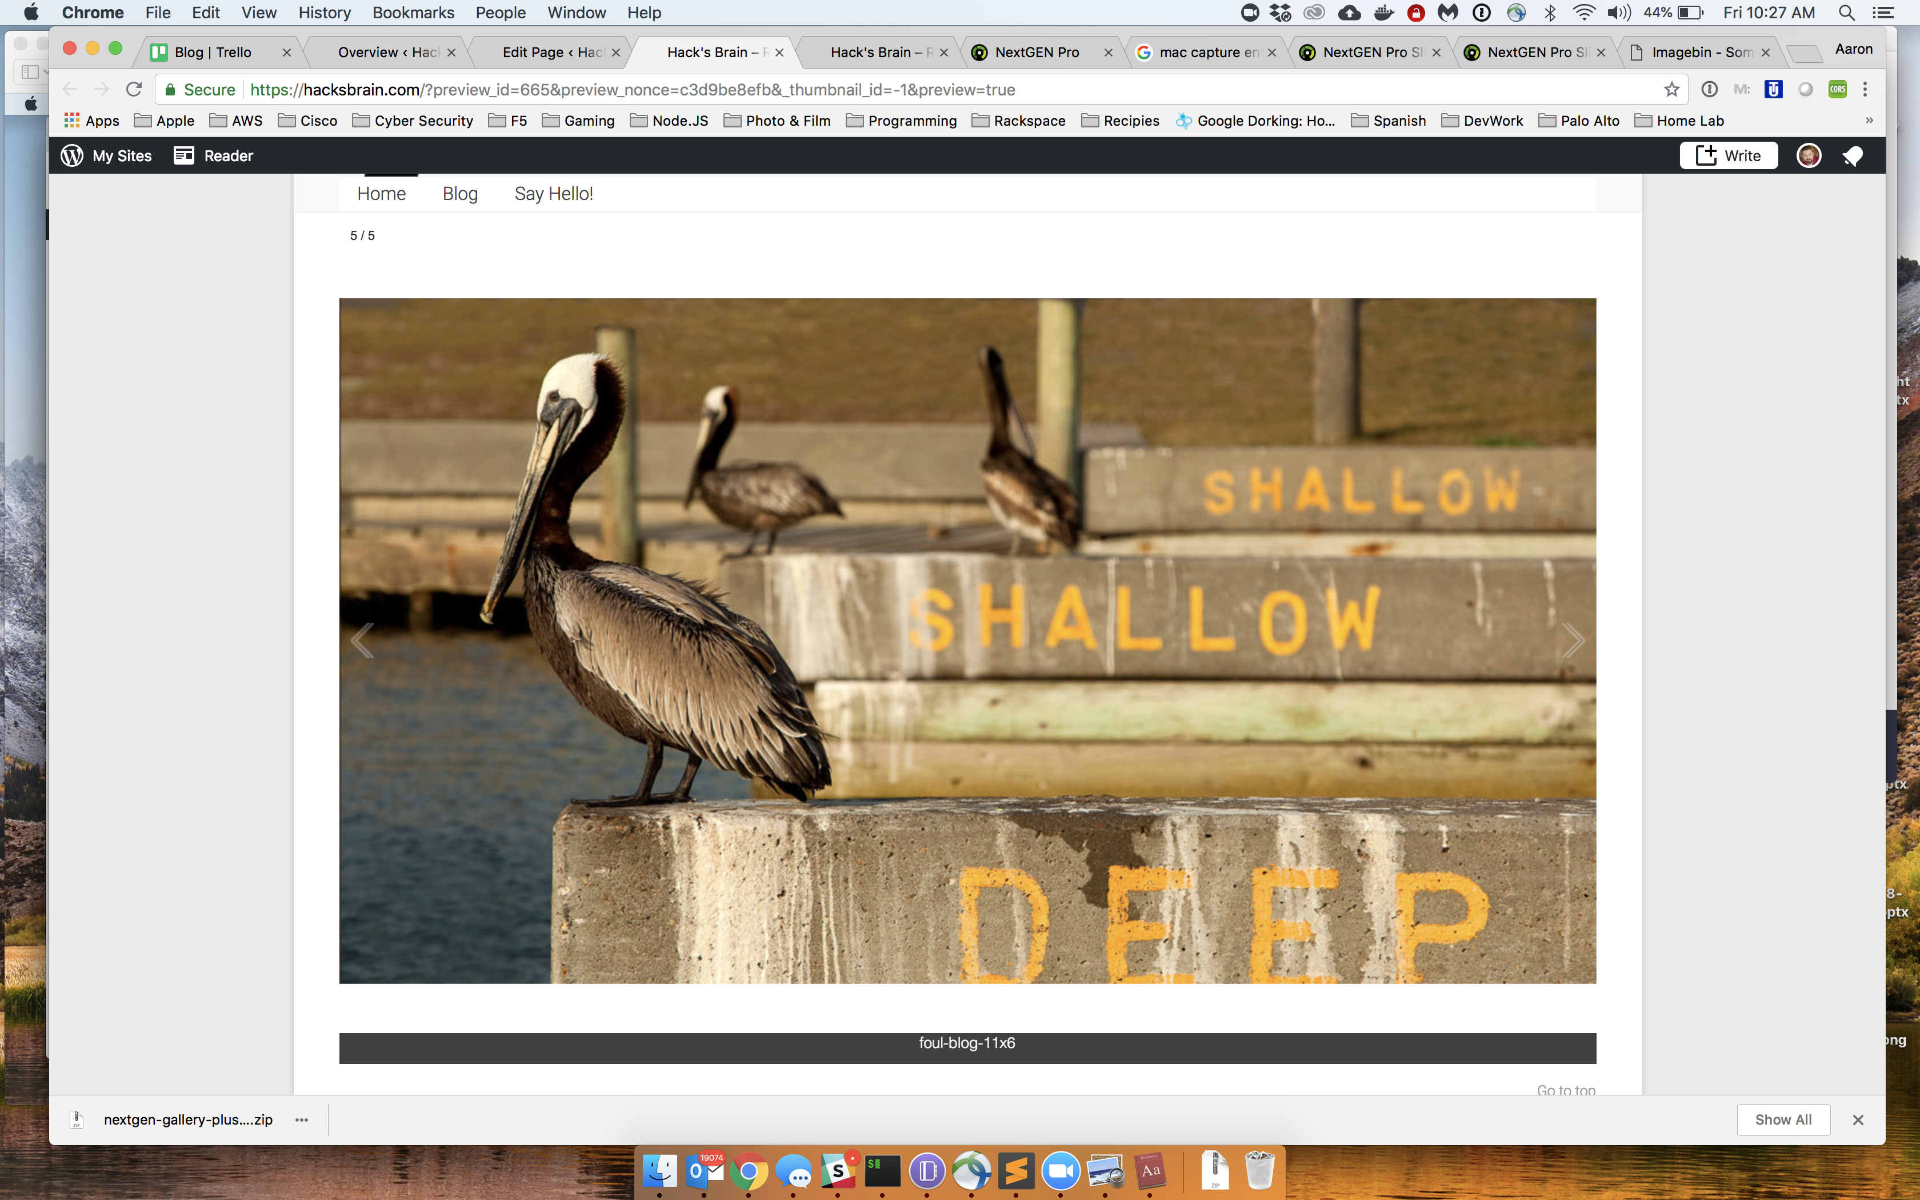
Task: Click the Secure padlock site info
Action: (200, 90)
